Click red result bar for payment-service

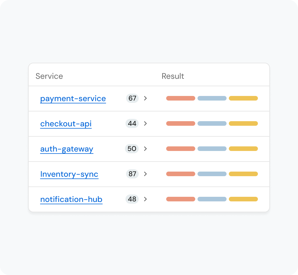(181, 98)
